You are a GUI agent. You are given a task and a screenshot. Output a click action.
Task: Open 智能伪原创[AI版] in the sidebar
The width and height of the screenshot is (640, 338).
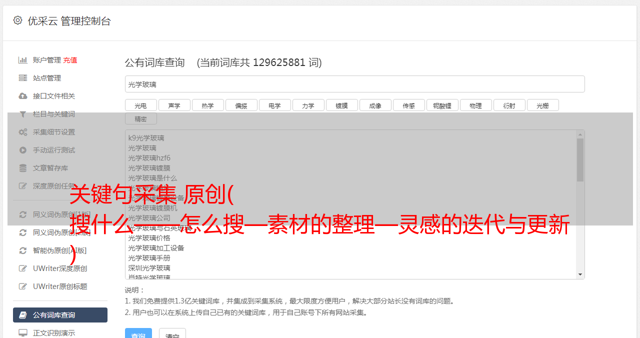(60, 250)
